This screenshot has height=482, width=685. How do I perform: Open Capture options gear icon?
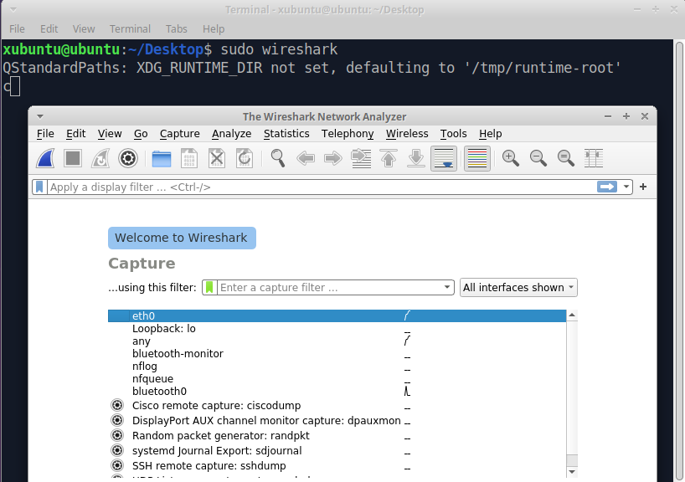click(128, 158)
